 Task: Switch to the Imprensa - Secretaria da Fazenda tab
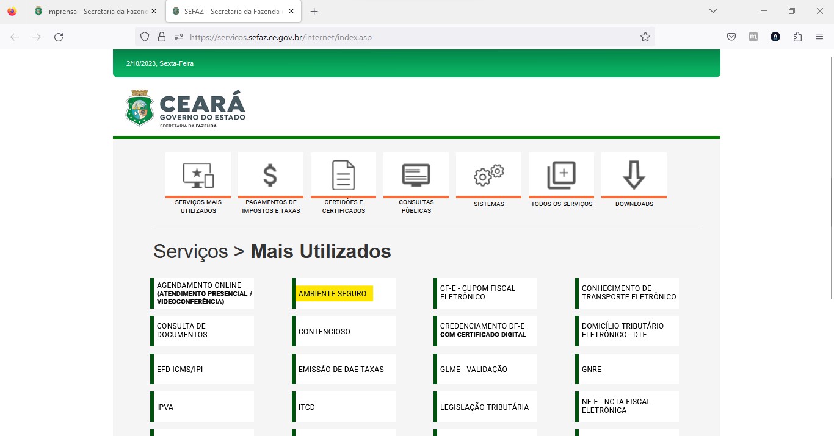click(92, 12)
